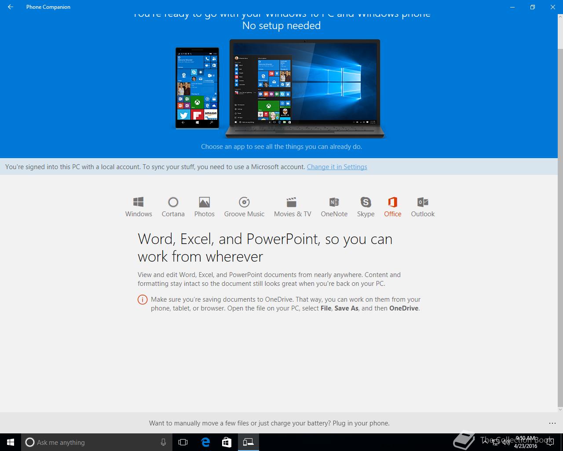
Task: Go back with the arrow button
Action: click(x=11, y=7)
